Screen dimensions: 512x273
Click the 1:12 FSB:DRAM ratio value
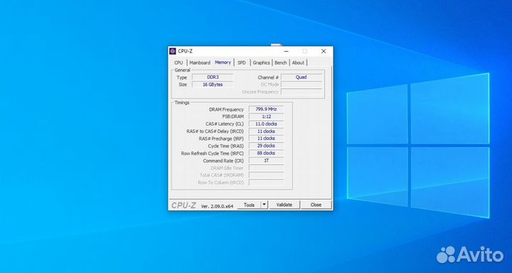pos(266,117)
